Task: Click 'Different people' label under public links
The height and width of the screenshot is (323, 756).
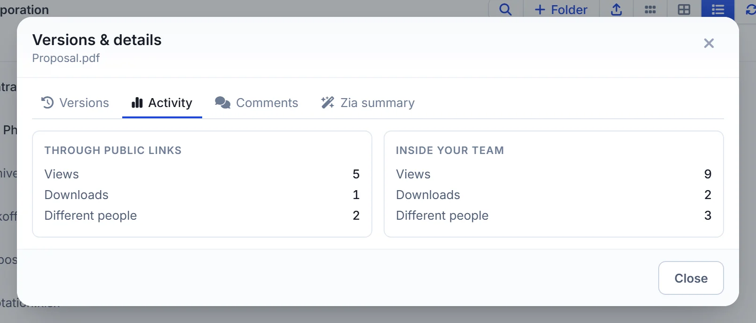Action: (91, 215)
